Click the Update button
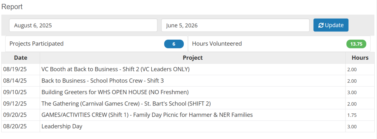 (x=331, y=25)
